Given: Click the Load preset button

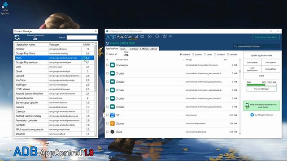Looking at the screenshot, I should tap(252, 62).
